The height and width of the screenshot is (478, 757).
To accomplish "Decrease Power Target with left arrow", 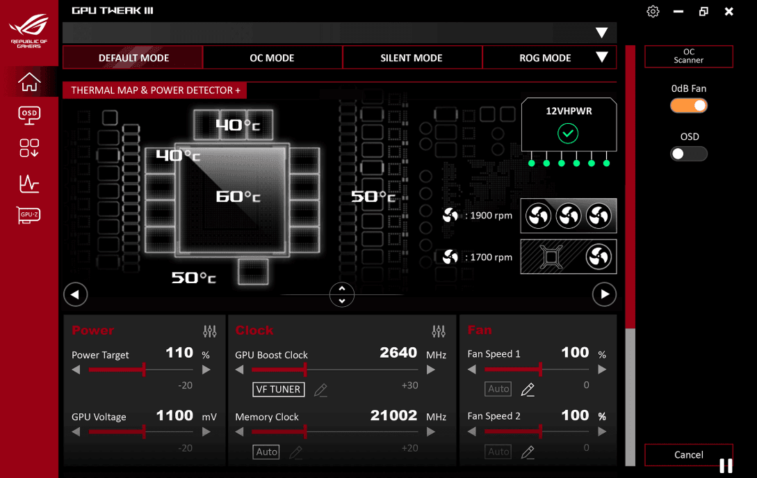I will (x=76, y=369).
